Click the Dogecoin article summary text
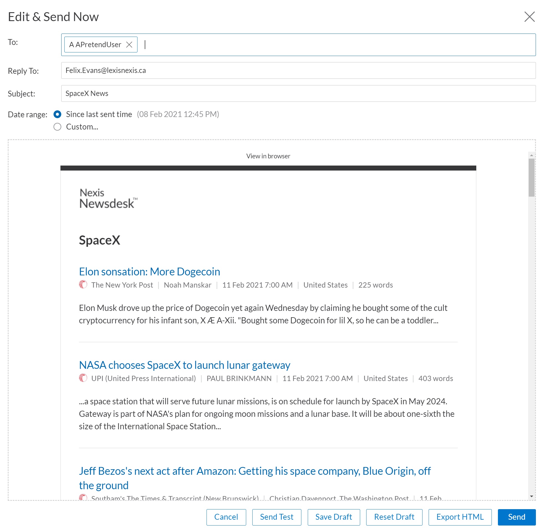 (263, 314)
